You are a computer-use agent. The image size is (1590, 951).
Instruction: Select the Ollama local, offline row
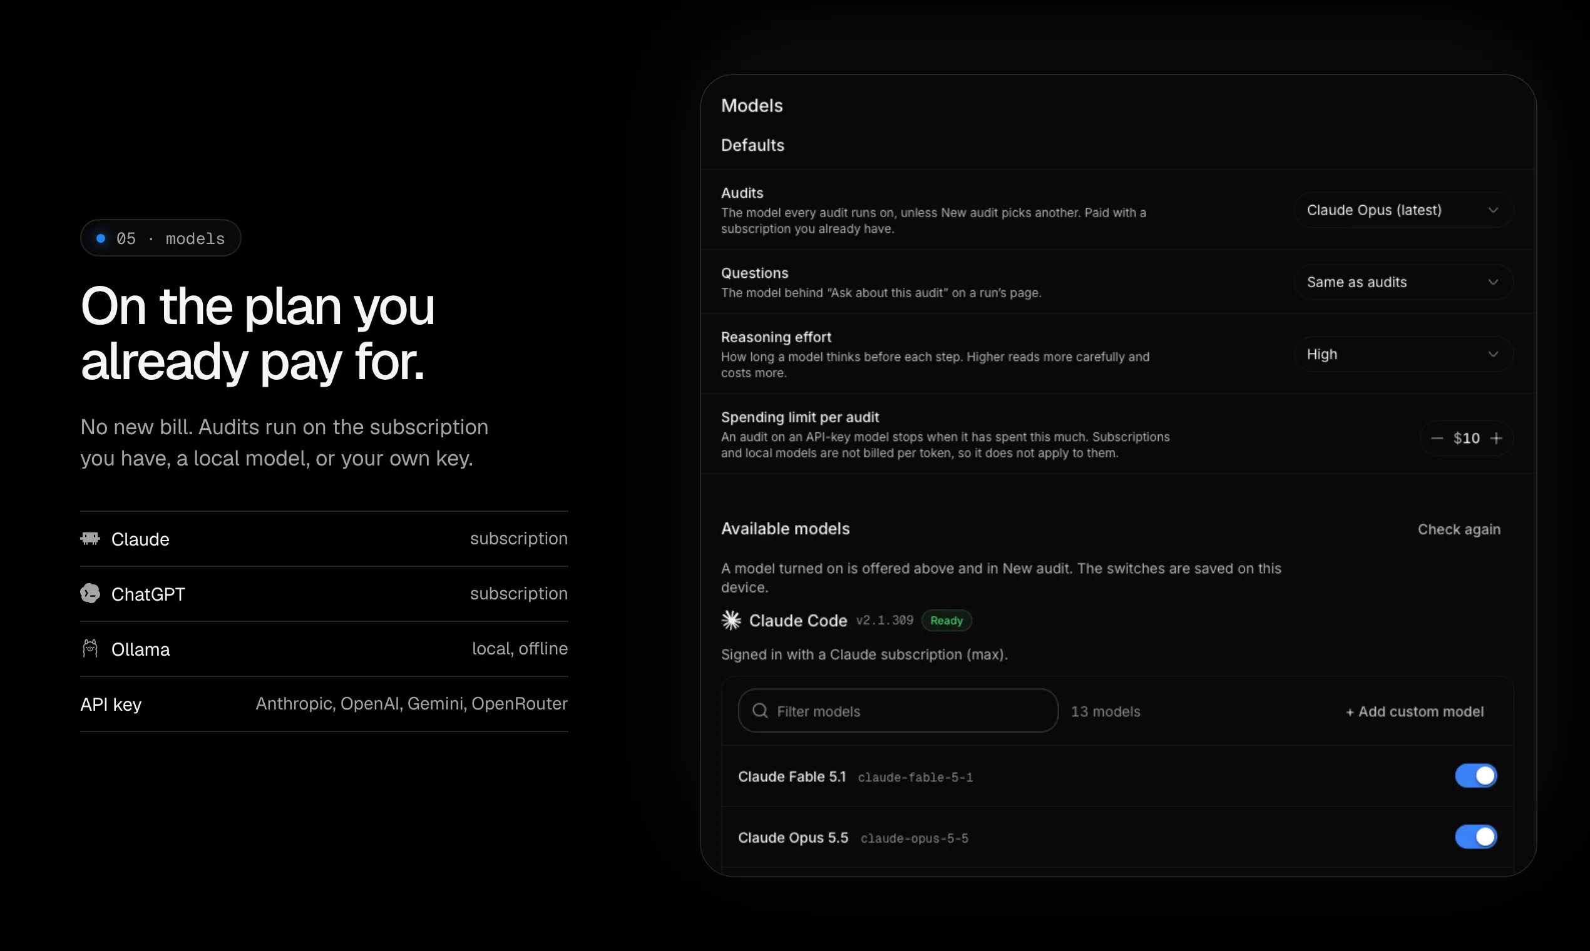(x=324, y=649)
